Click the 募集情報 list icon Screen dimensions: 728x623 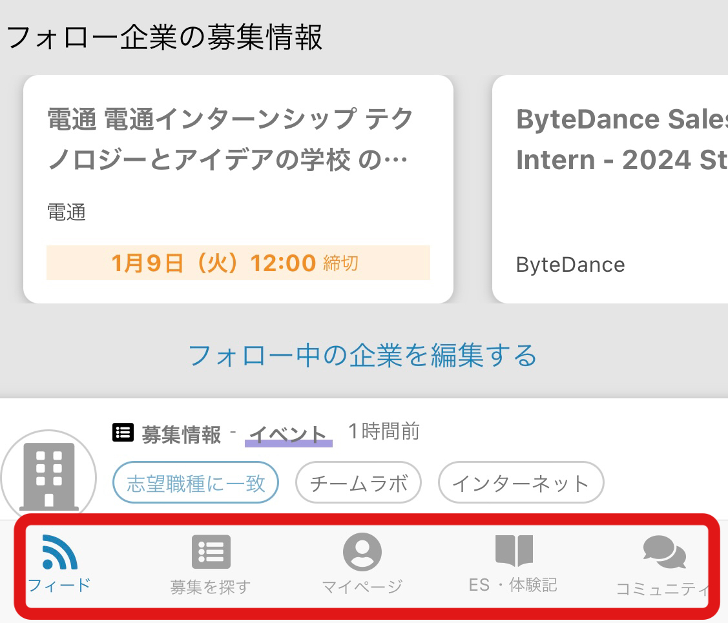pyautogui.click(x=123, y=433)
